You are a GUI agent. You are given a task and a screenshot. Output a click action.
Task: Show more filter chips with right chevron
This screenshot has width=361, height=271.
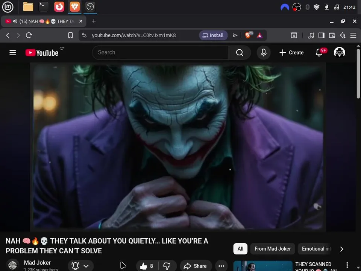[x=342, y=249]
